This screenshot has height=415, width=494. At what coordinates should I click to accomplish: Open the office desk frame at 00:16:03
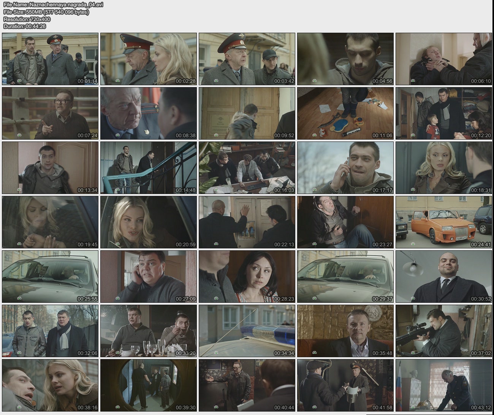(247, 168)
